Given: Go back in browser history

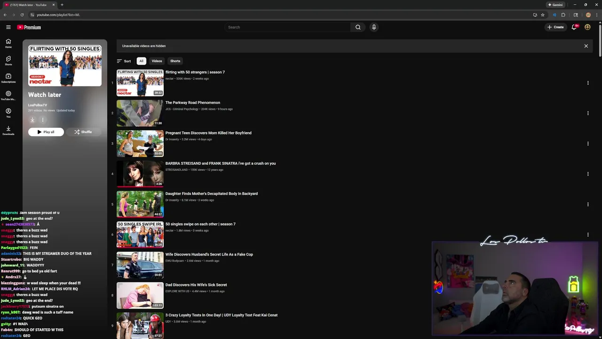Looking at the screenshot, I should [x=5, y=15].
